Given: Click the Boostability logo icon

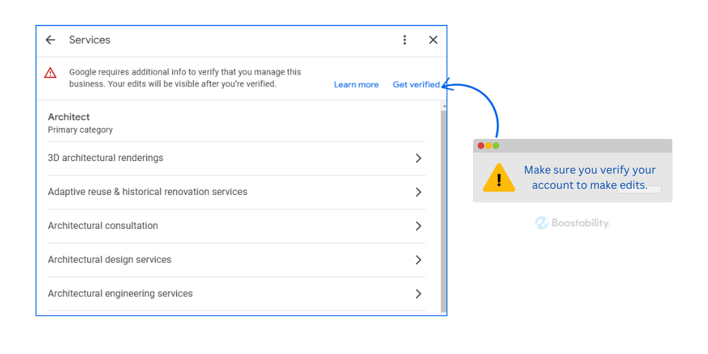Looking at the screenshot, I should 541,223.
